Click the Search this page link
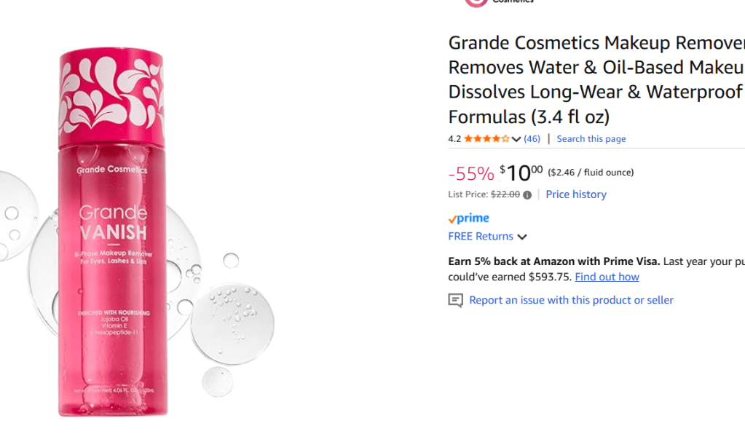The width and height of the screenshot is (745, 434). 591,139
